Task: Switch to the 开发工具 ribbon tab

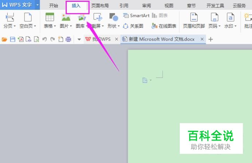Action: pos(215,5)
